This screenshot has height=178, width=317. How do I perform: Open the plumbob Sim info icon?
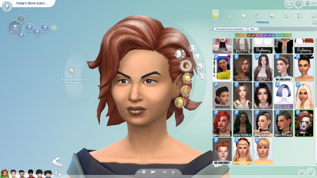click(6, 6)
